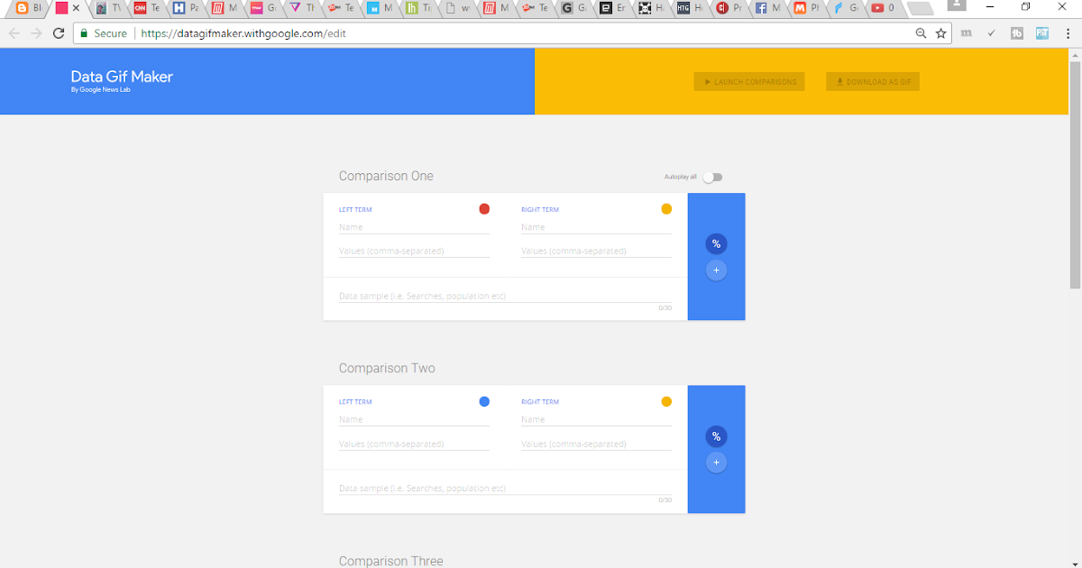This screenshot has width=1082, height=568.
Task: Open the 'tb' extension icon
Action: tap(1017, 33)
